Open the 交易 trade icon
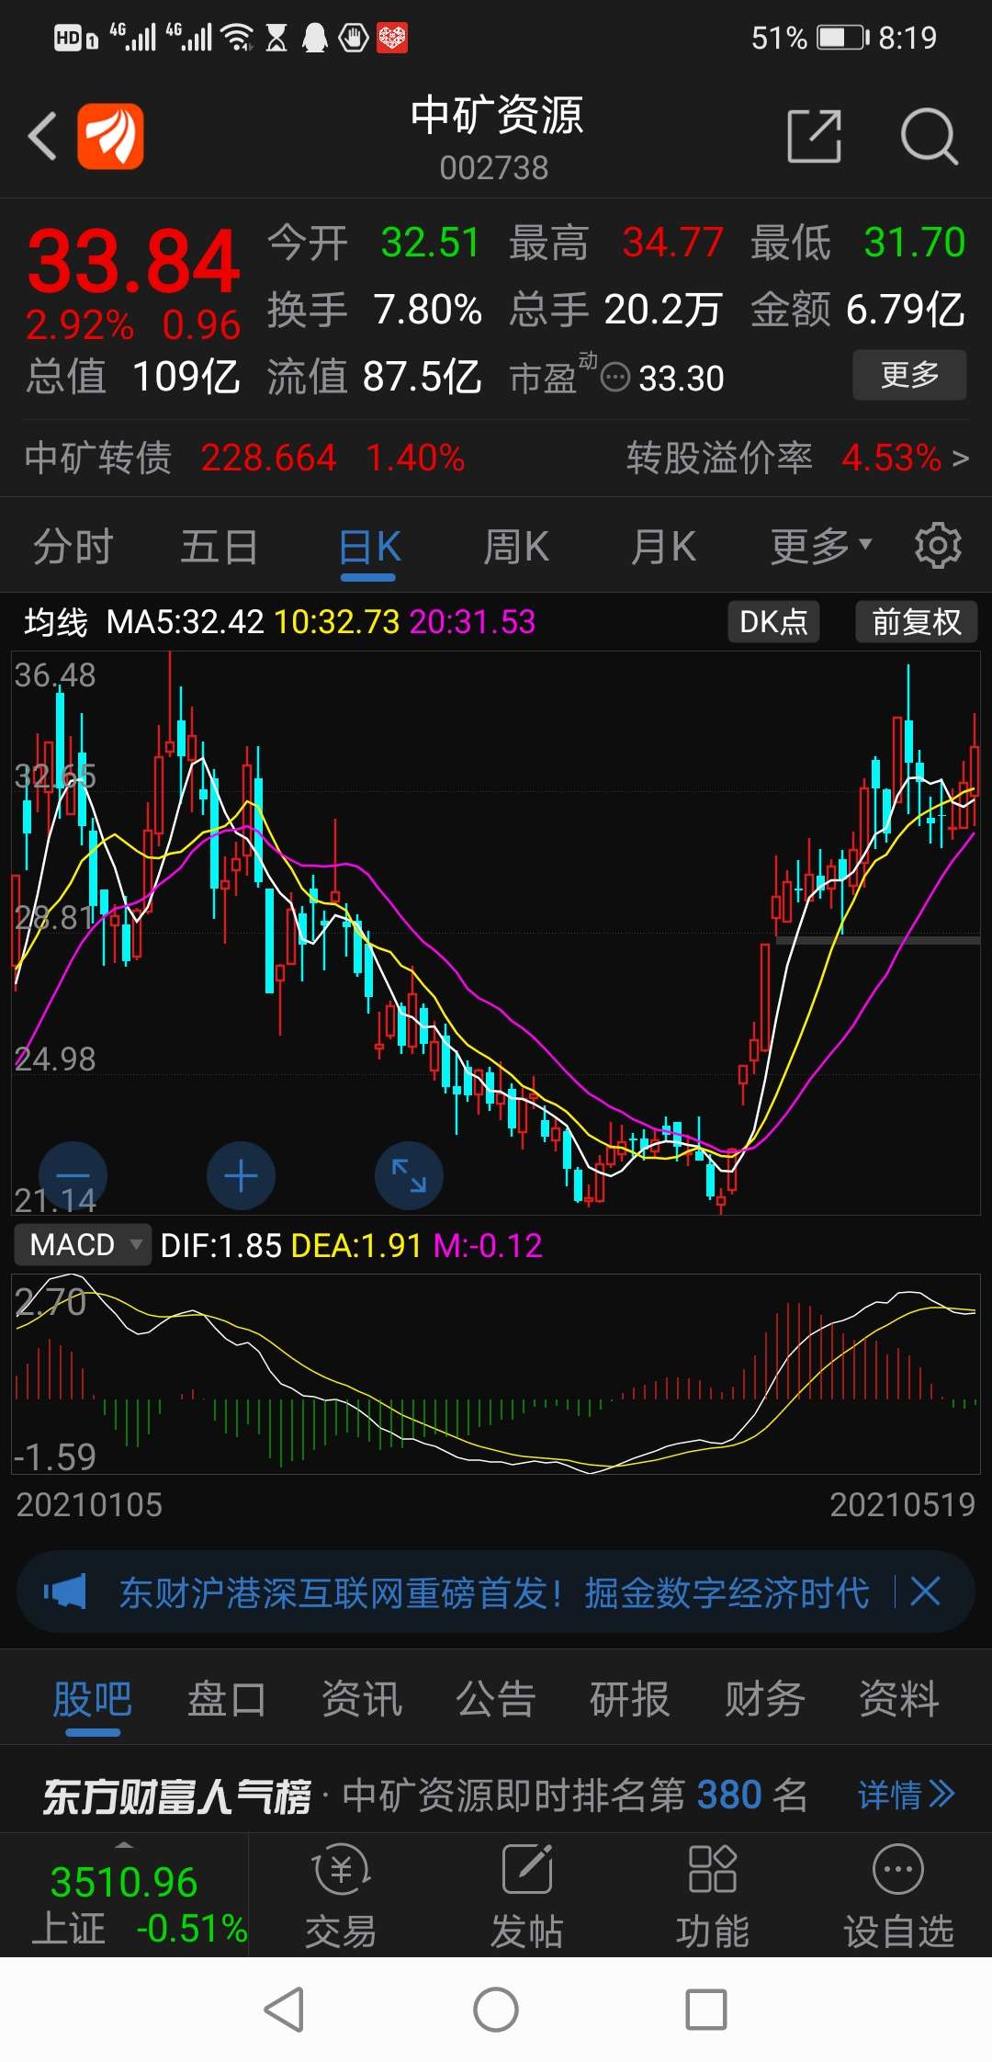 pos(341,1896)
